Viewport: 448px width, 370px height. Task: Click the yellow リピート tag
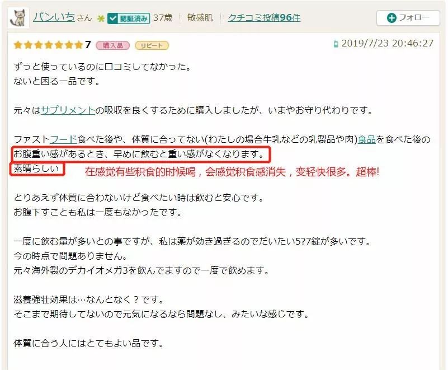pyautogui.click(x=152, y=45)
